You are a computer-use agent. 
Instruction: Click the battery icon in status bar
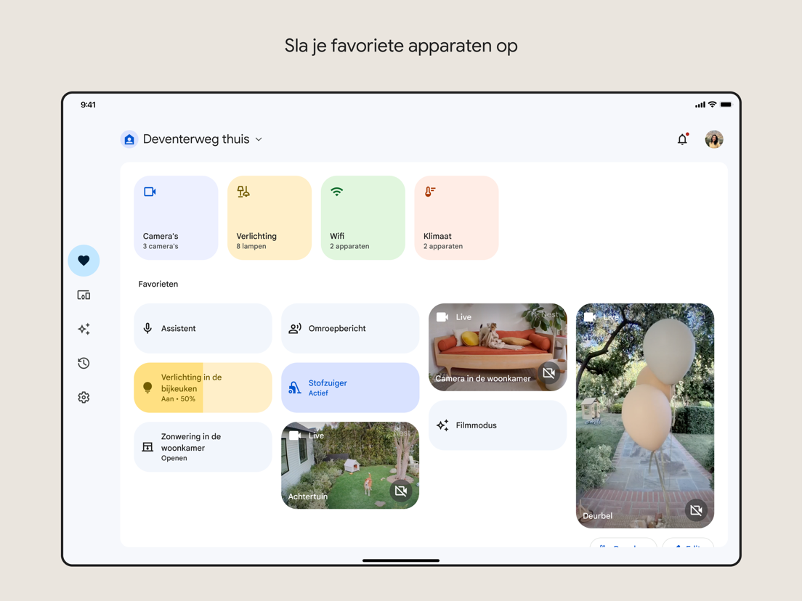(726, 105)
